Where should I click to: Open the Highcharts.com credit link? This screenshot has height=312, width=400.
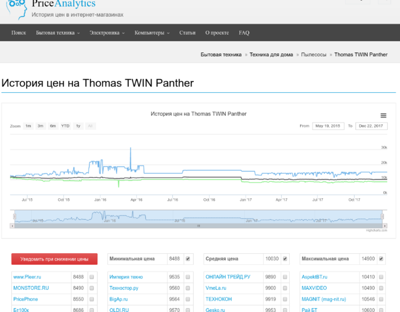pos(377,230)
